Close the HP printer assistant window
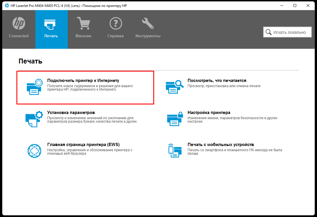 tap(308, 5)
